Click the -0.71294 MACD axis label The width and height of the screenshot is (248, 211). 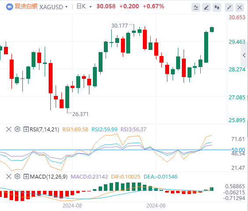pos(234,198)
